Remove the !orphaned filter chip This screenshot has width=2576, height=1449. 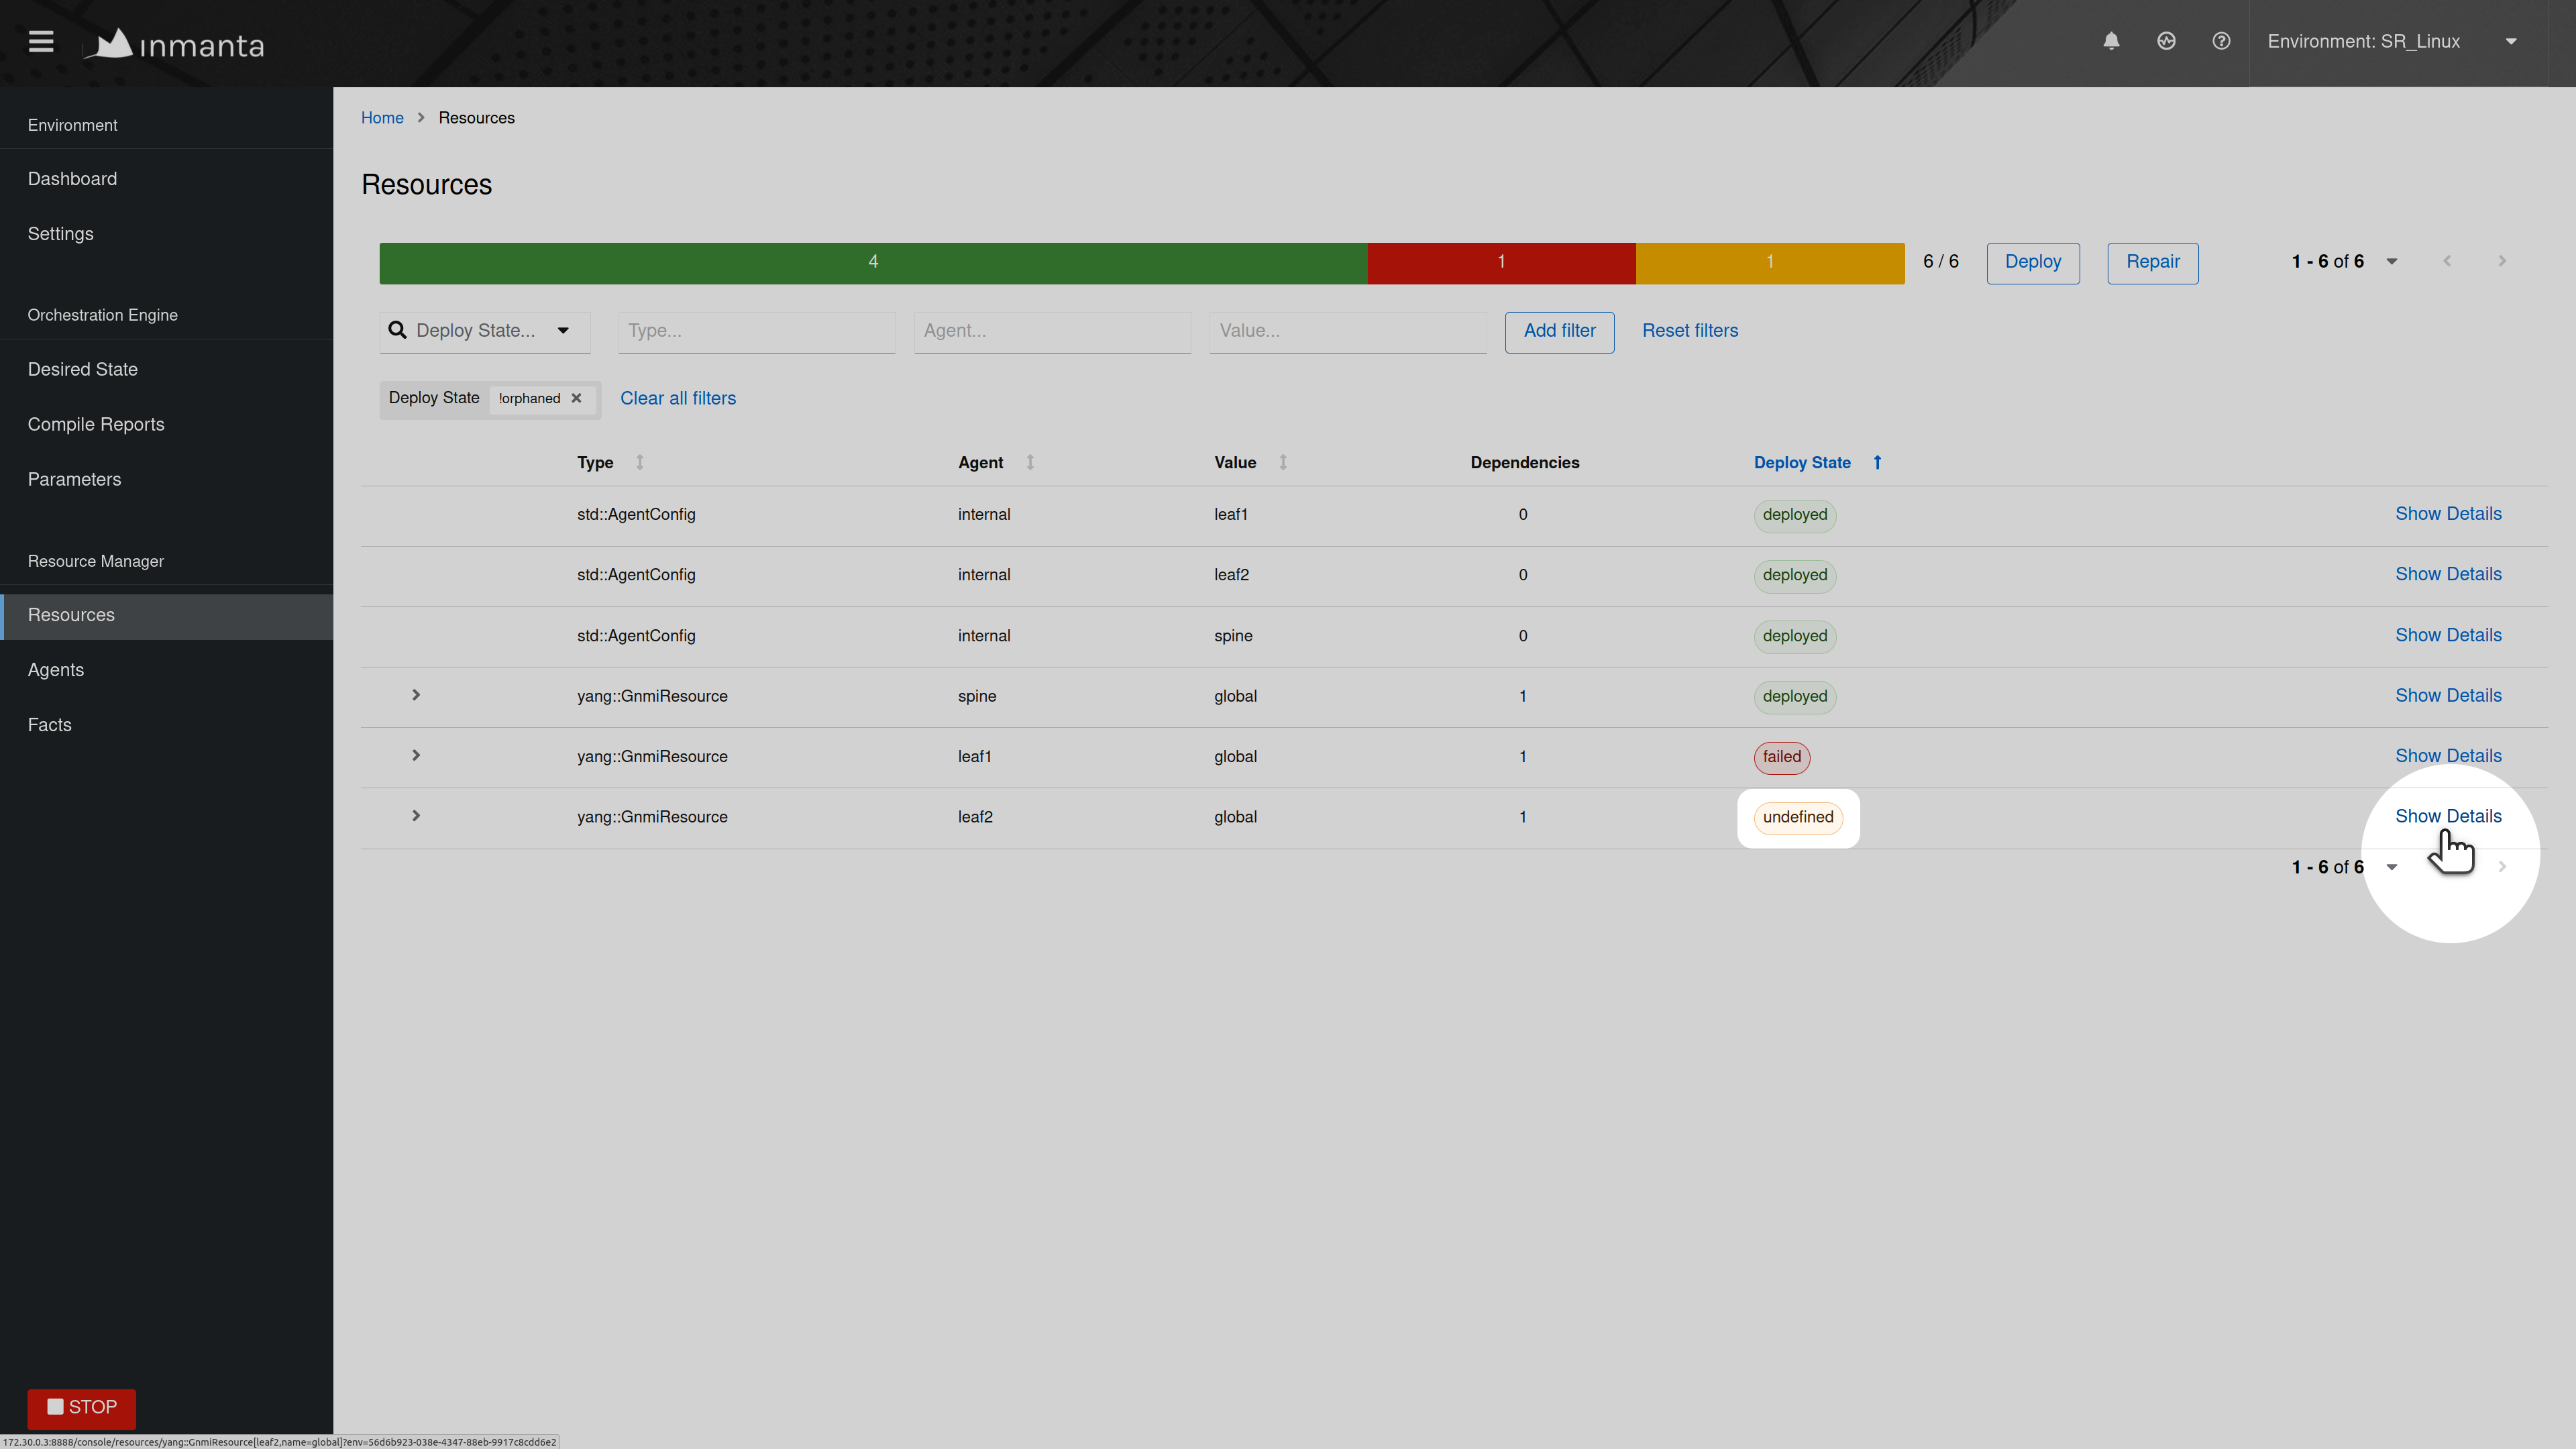(x=577, y=398)
